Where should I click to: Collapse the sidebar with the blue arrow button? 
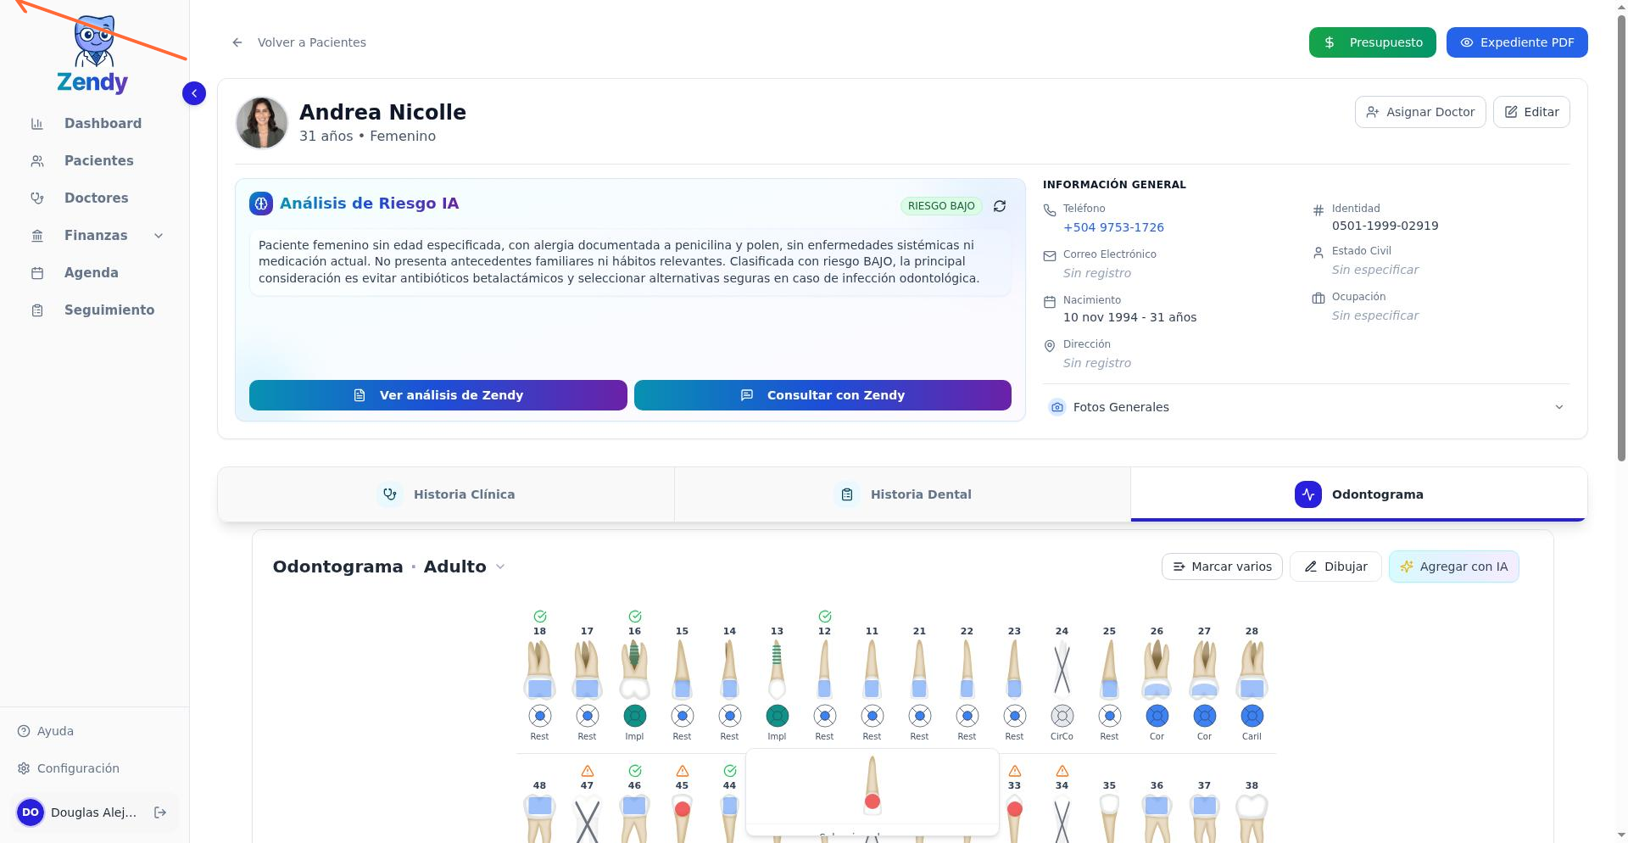(x=194, y=93)
